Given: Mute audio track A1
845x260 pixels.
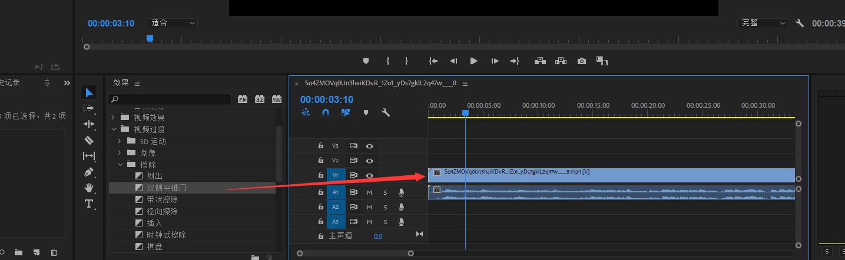Looking at the screenshot, I should coord(370,192).
